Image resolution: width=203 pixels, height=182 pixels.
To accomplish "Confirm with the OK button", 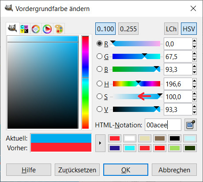I will coord(126,170).
